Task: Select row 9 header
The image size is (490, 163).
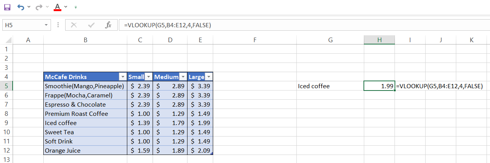Action: (x=6, y=123)
